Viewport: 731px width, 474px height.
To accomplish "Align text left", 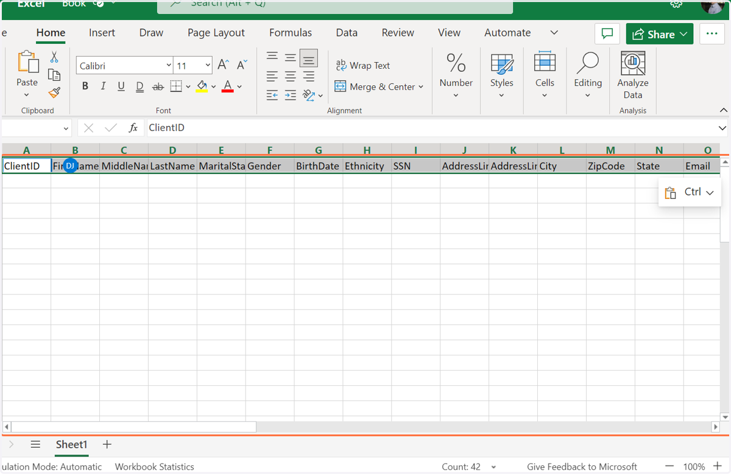I will 272,76.
